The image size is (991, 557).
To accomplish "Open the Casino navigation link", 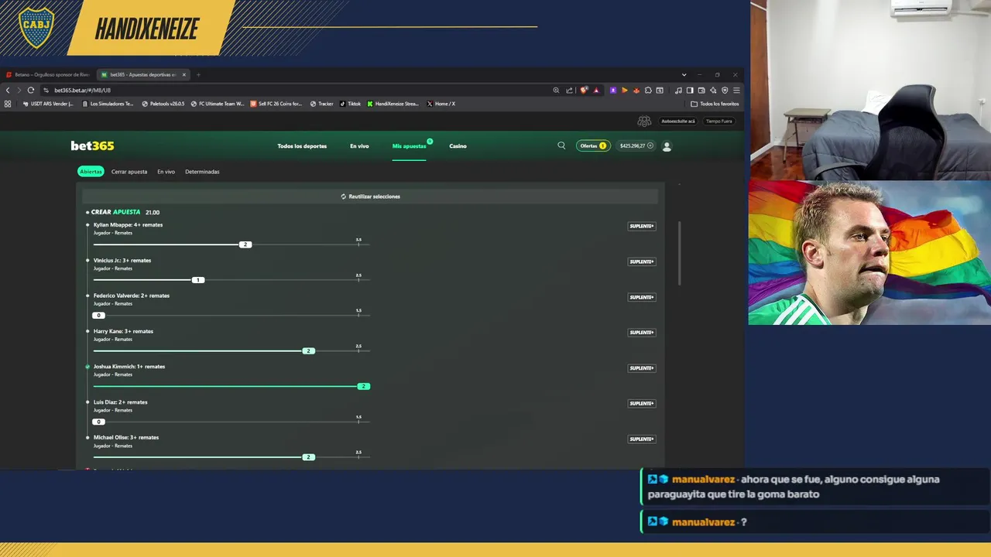I will (x=458, y=146).
